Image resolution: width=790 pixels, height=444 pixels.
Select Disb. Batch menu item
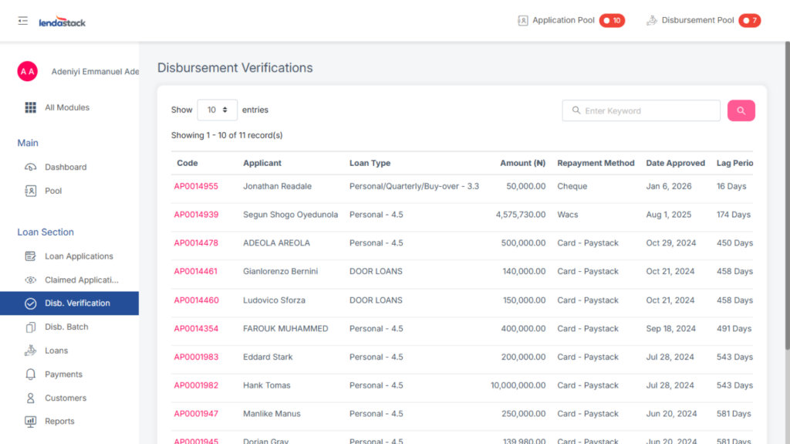(66, 327)
